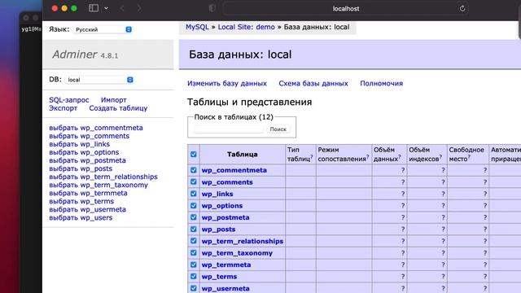521x293 pixels.
Task: Reload the localhost page
Action: (x=462, y=9)
